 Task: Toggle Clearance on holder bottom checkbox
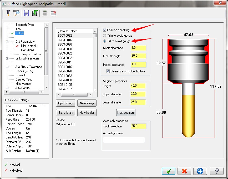click(x=108, y=71)
